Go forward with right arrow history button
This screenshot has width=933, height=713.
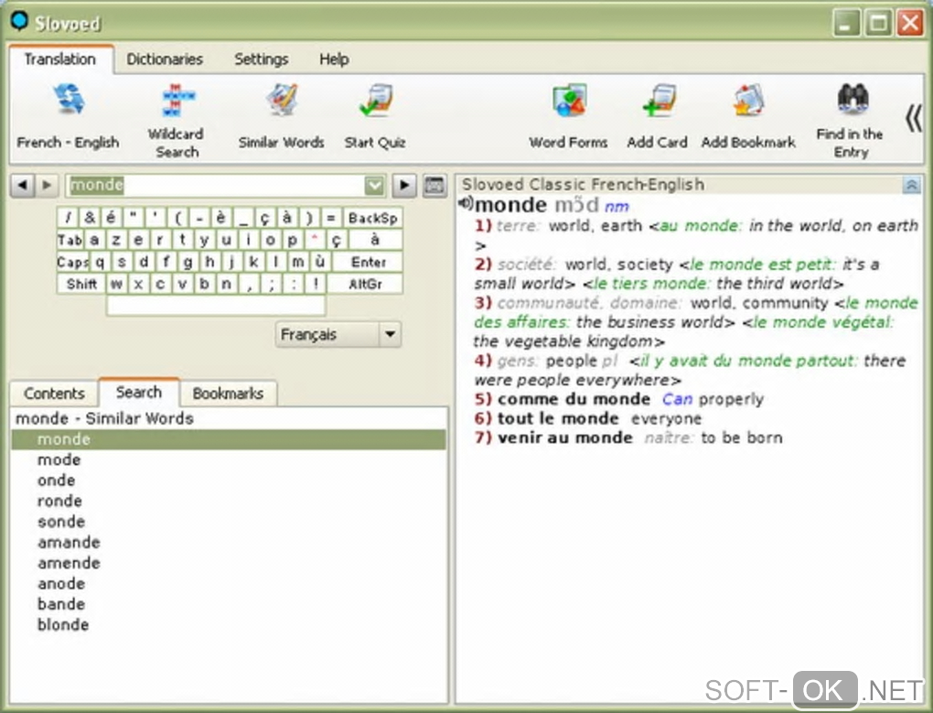47,186
